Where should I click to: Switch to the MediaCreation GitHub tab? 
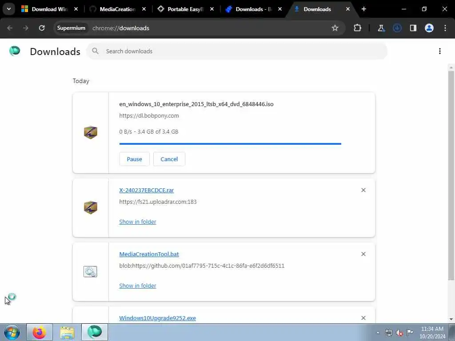(117, 9)
